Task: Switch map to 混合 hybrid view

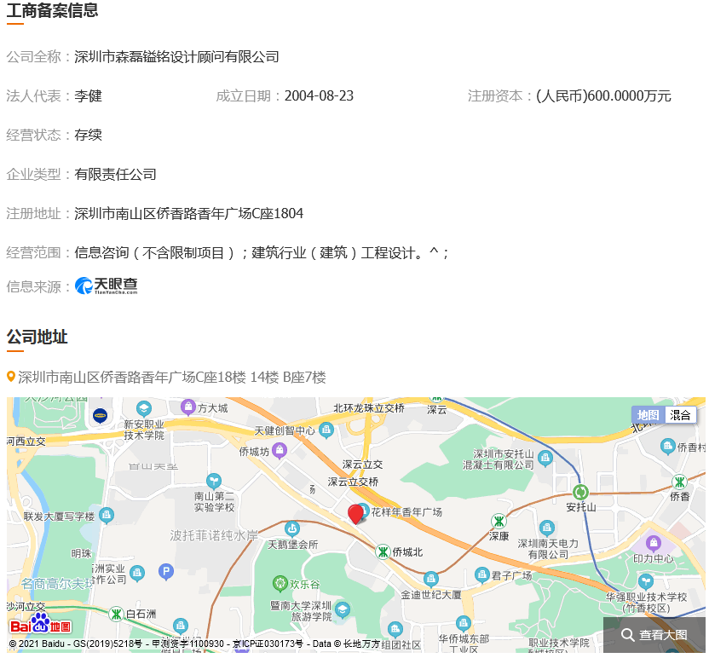Action: (680, 415)
